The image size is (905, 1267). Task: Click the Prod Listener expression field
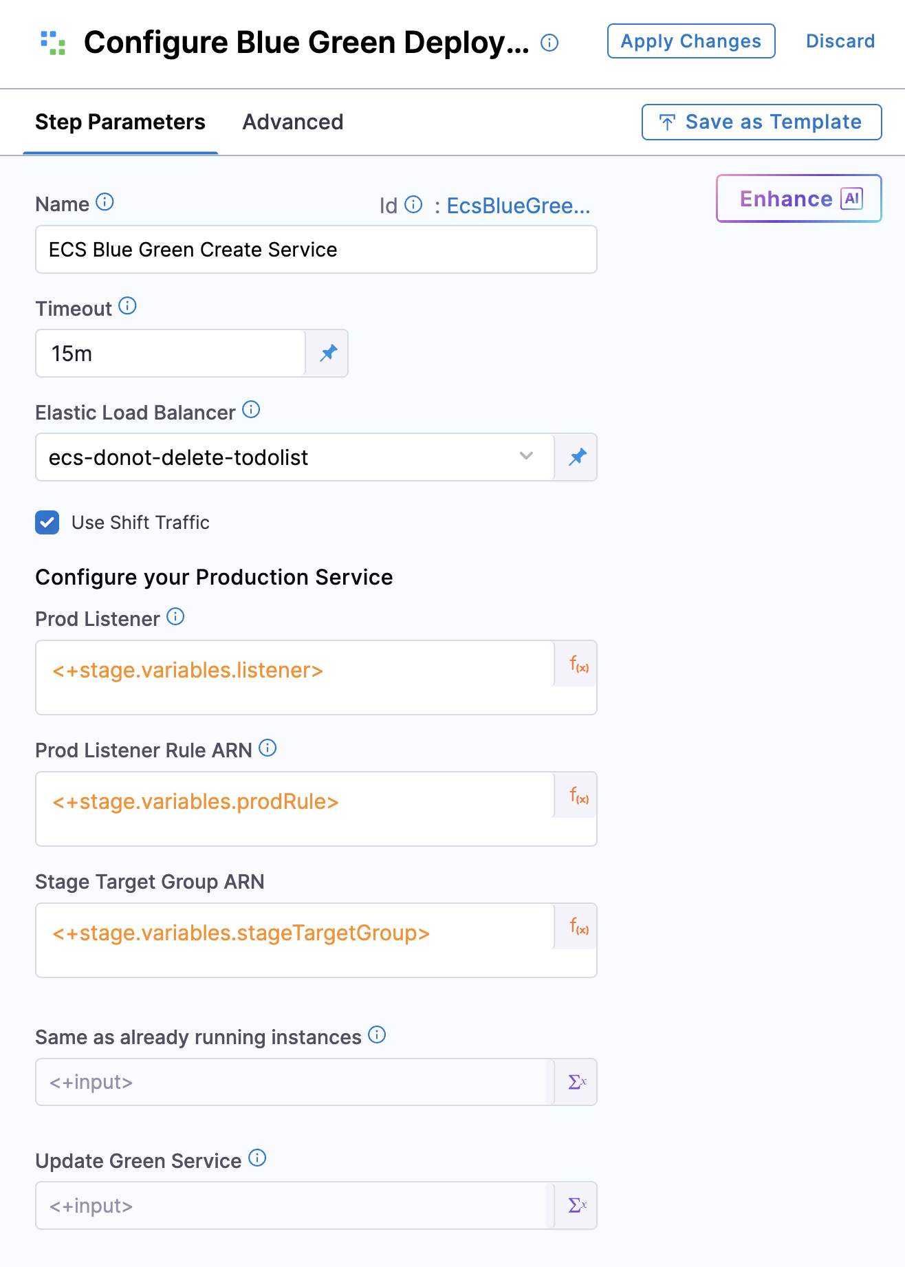[296, 671]
